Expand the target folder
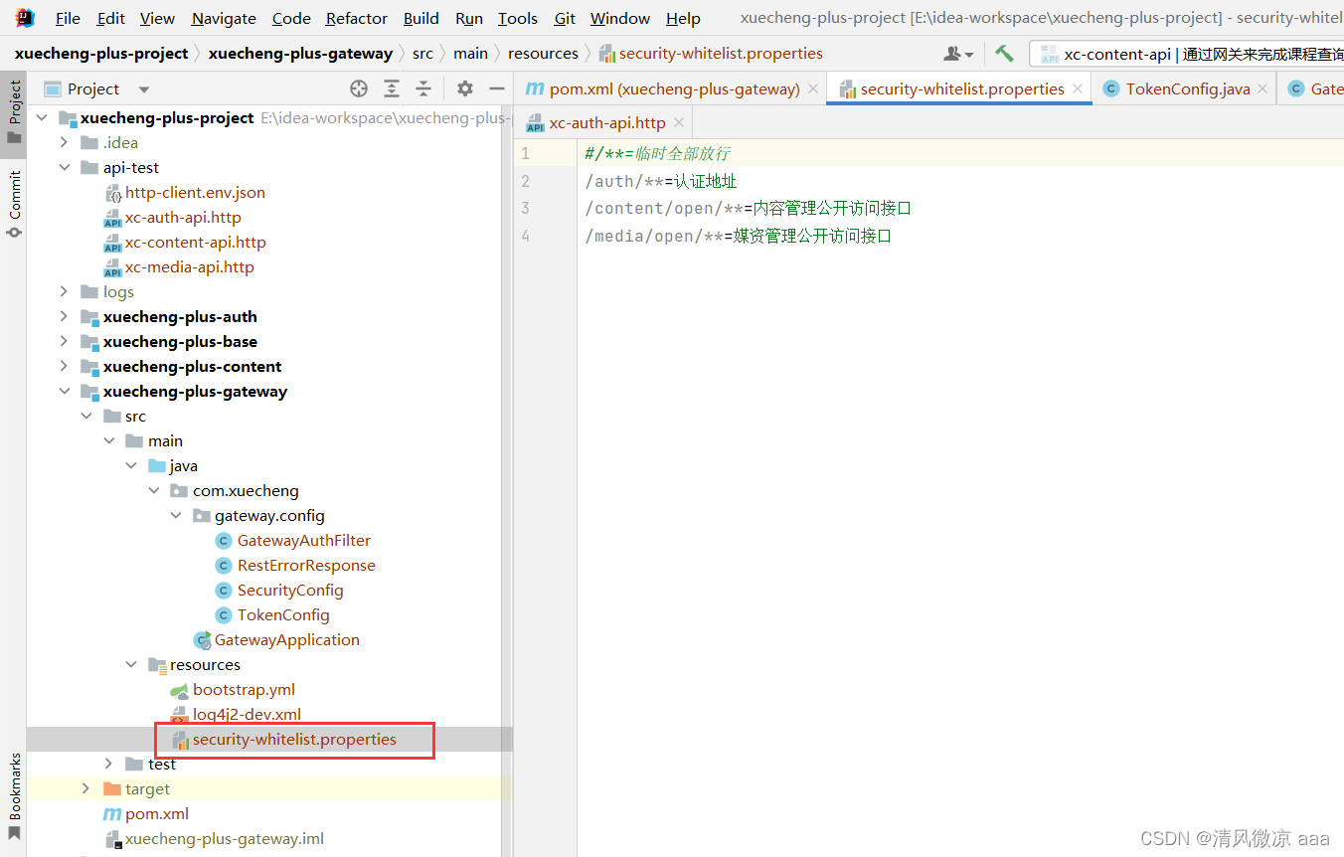 coord(86,788)
